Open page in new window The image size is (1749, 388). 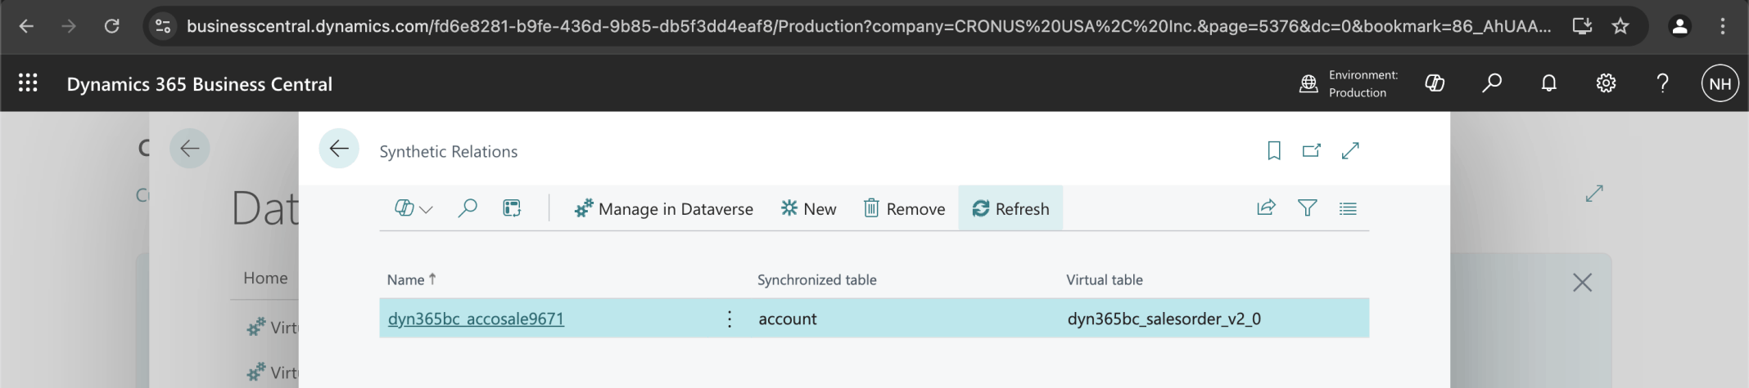[x=1312, y=150]
